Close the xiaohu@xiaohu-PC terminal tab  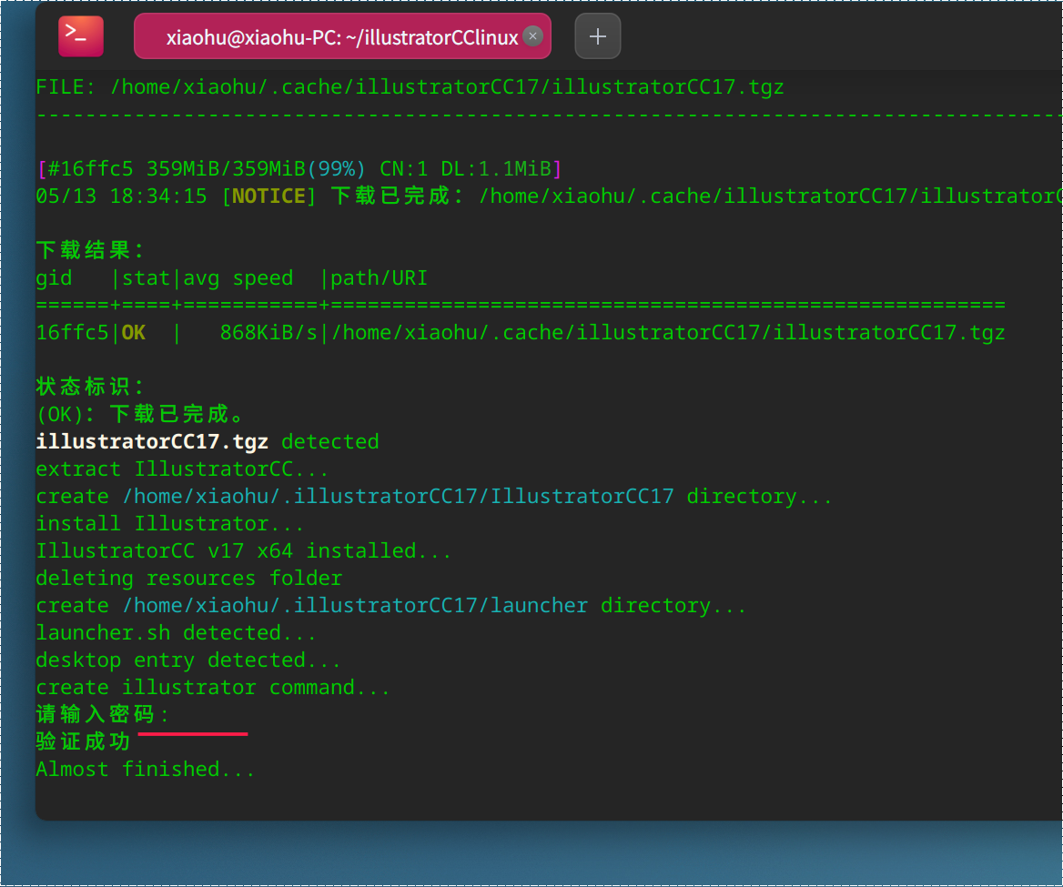pos(533,35)
